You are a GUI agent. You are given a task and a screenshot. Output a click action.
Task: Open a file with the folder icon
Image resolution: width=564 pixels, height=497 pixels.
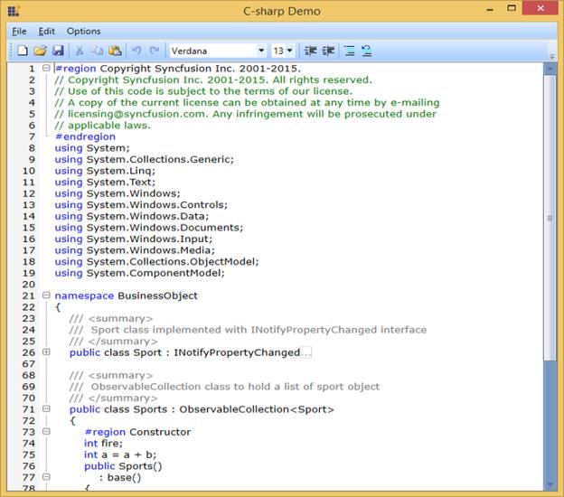point(41,51)
